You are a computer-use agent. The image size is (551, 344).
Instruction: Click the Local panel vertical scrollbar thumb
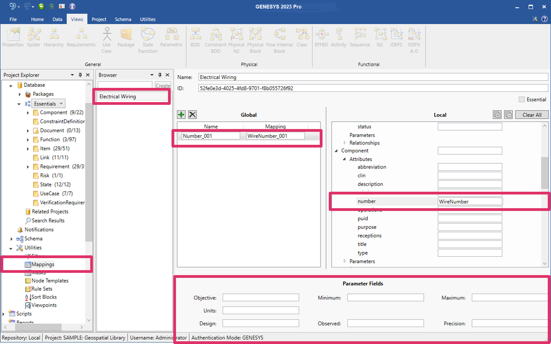click(544, 172)
